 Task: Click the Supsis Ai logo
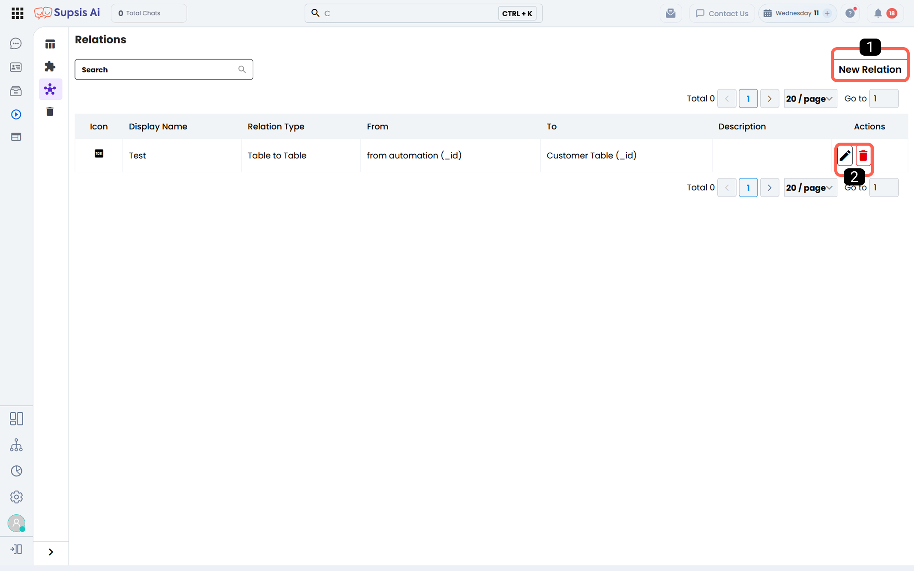(67, 13)
